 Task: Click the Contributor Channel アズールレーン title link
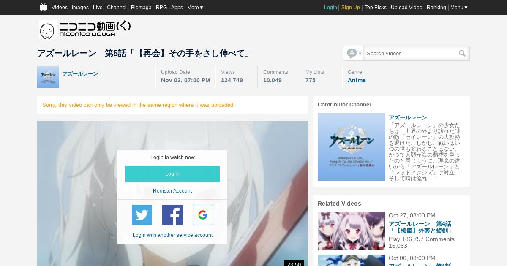pyautogui.click(x=408, y=117)
